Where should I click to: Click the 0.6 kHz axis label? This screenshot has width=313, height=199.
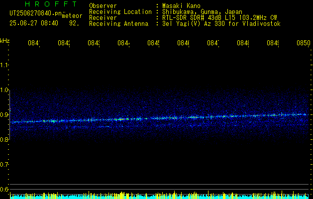[x=4, y=189]
